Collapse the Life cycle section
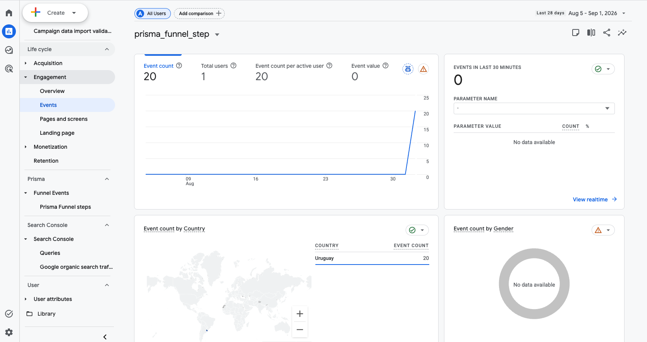The height and width of the screenshot is (342, 647). click(x=107, y=49)
